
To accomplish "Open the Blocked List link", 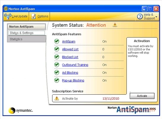I will pyautogui.click(x=70, y=57).
